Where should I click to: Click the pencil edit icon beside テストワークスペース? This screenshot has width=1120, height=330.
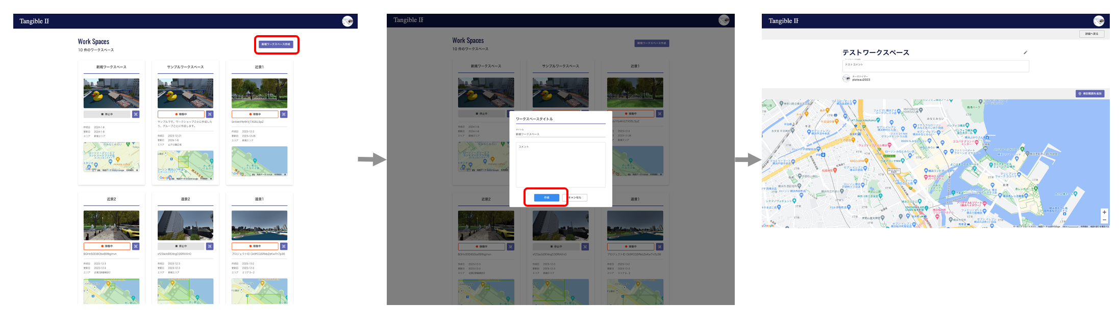click(x=1025, y=52)
